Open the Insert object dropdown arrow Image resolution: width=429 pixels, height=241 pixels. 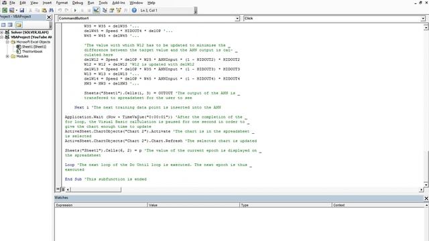pos(16,11)
